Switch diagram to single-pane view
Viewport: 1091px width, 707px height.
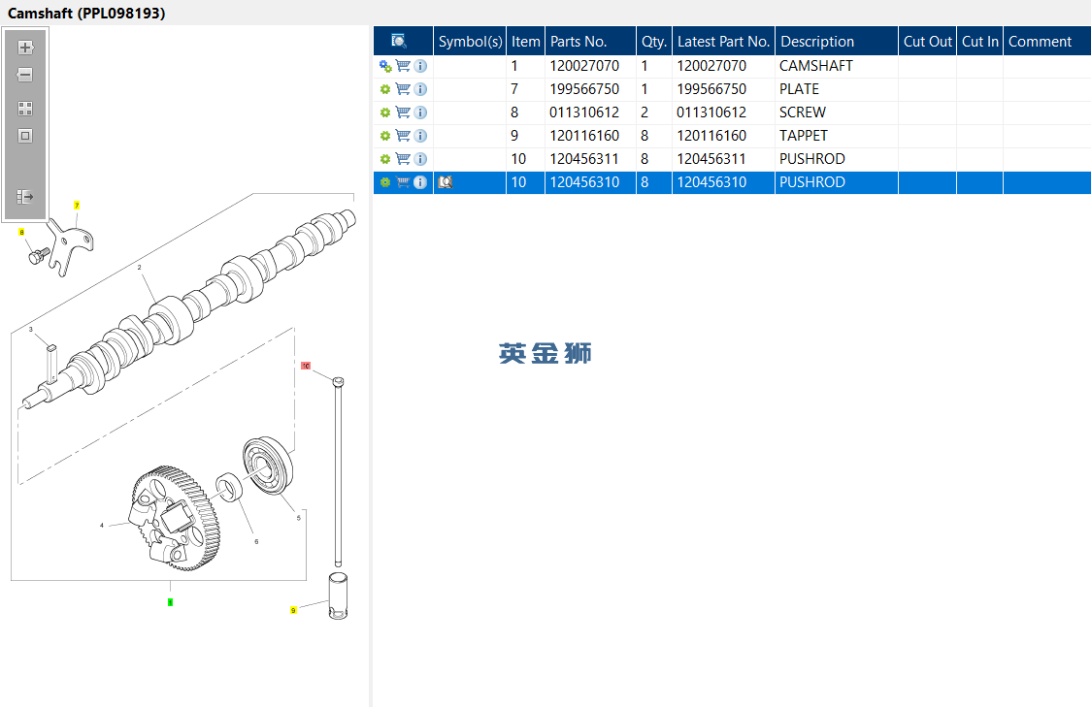[25, 136]
